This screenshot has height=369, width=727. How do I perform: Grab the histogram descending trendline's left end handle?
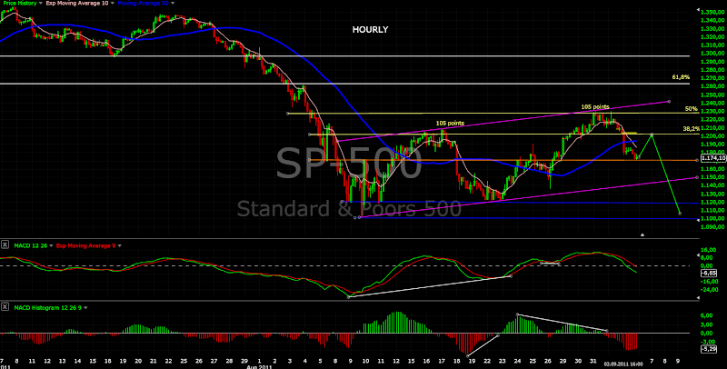tap(517, 314)
